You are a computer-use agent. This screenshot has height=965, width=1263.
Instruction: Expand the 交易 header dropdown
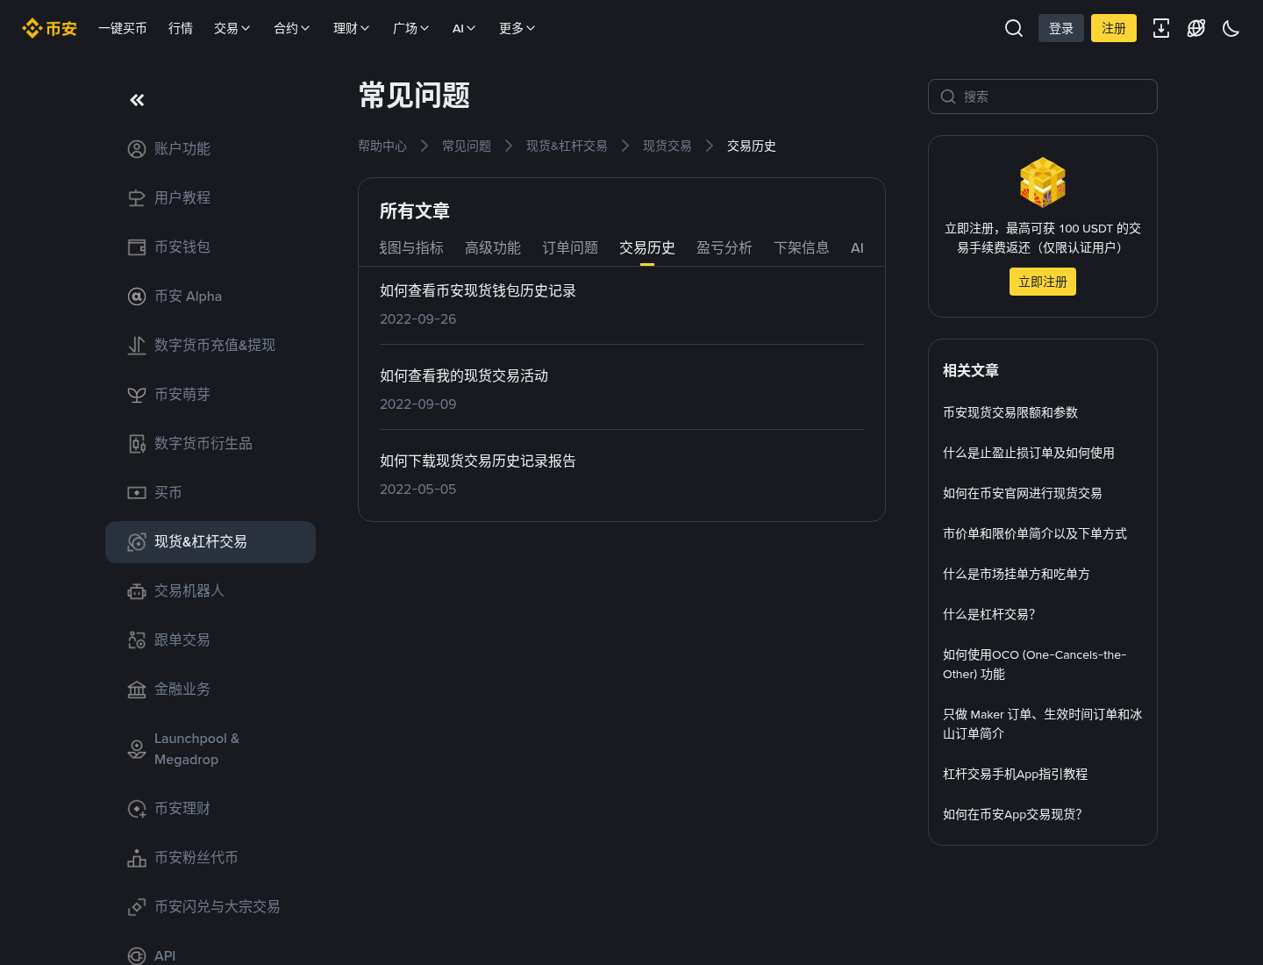point(232,28)
